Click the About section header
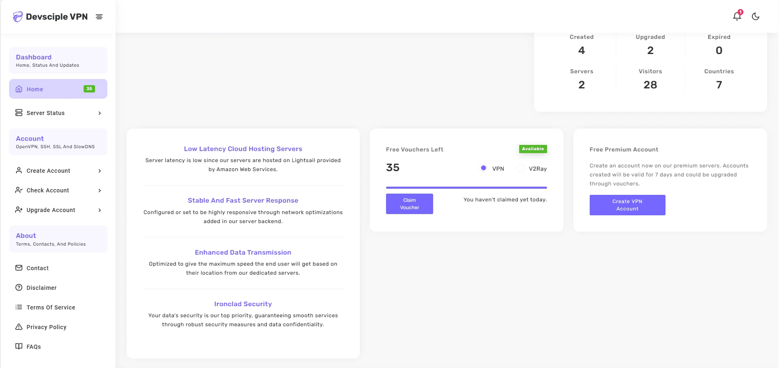This screenshot has width=779, height=368. tap(58, 239)
